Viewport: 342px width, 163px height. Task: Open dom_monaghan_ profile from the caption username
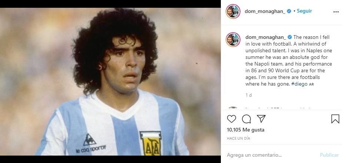point(266,37)
